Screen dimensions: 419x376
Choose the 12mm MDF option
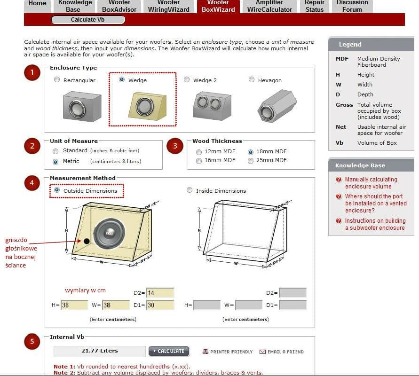coord(199,152)
